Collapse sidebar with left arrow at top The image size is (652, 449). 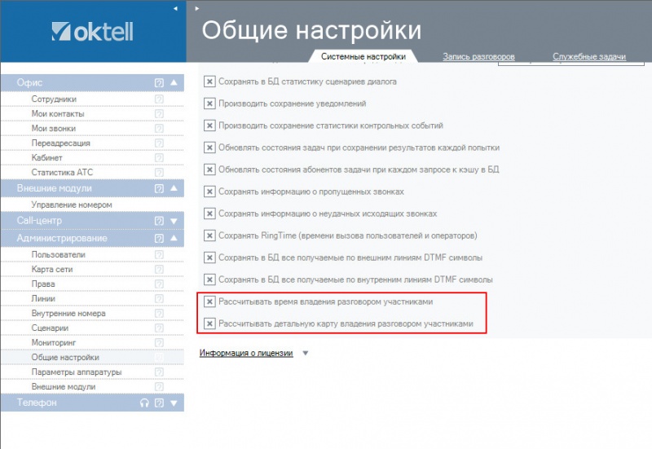point(175,8)
